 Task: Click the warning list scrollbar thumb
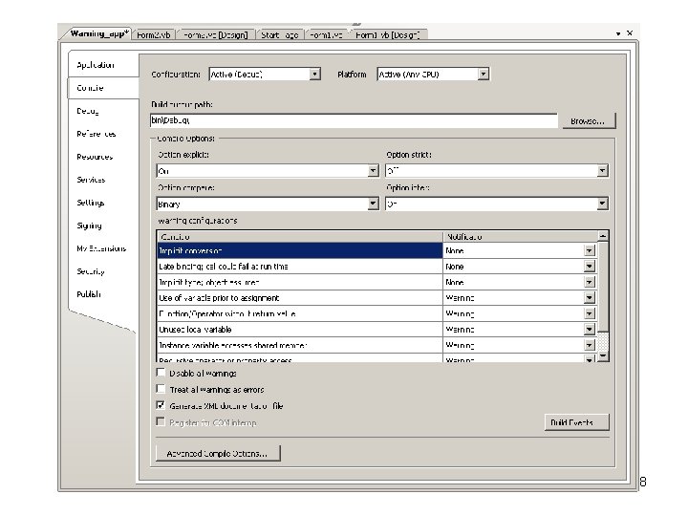[603, 287]
